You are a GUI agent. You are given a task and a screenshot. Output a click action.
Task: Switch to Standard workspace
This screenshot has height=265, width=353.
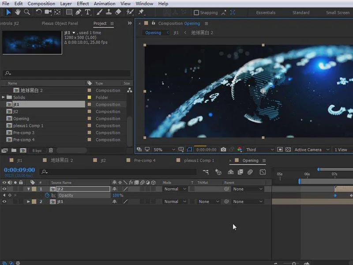(x=301, y=13)
